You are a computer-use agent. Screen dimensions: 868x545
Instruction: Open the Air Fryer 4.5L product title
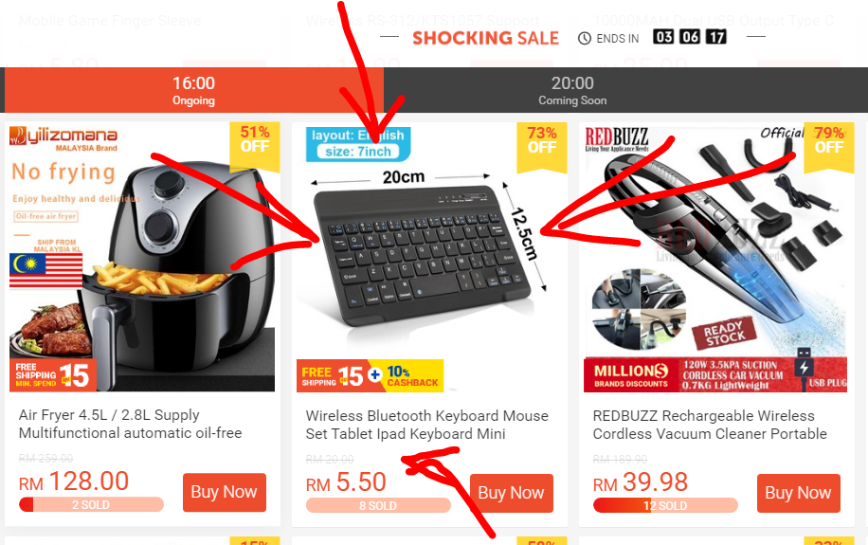point(130,424)
